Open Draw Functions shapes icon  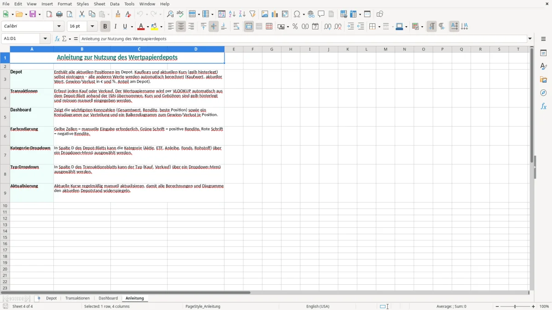[x=380, y=14]
